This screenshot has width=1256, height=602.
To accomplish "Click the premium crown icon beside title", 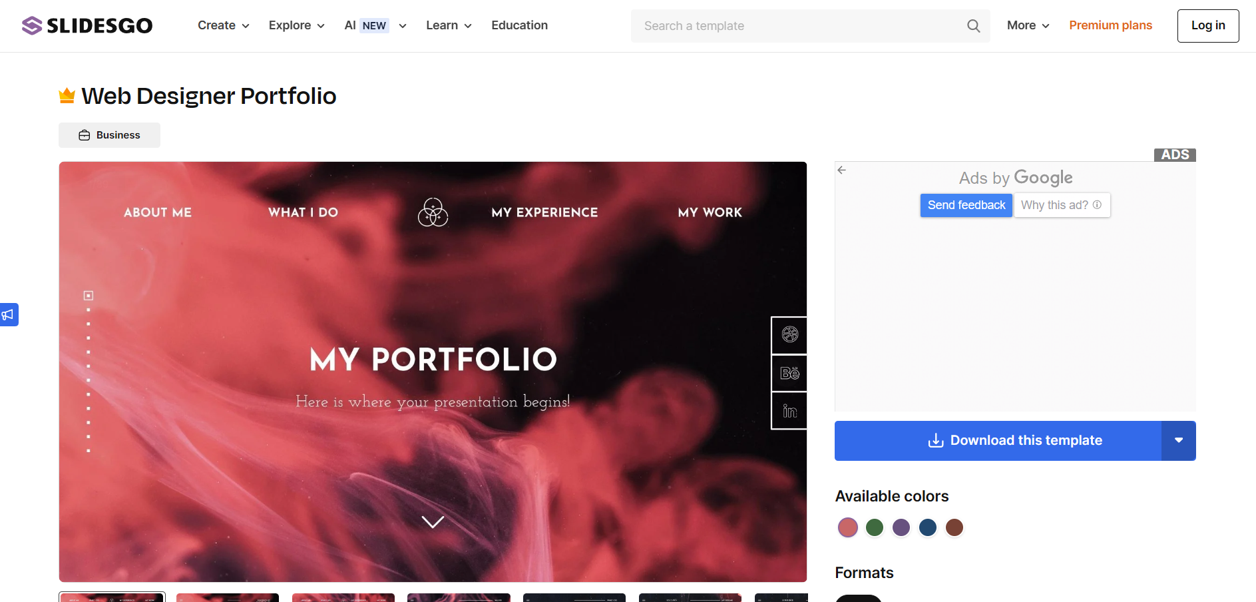I will 67,96.
